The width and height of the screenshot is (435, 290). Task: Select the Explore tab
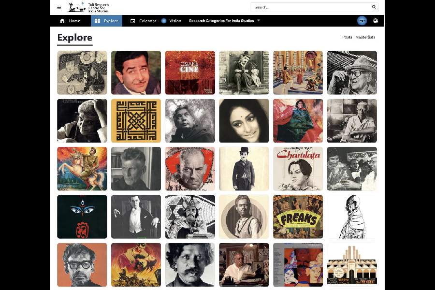point(106,21)
